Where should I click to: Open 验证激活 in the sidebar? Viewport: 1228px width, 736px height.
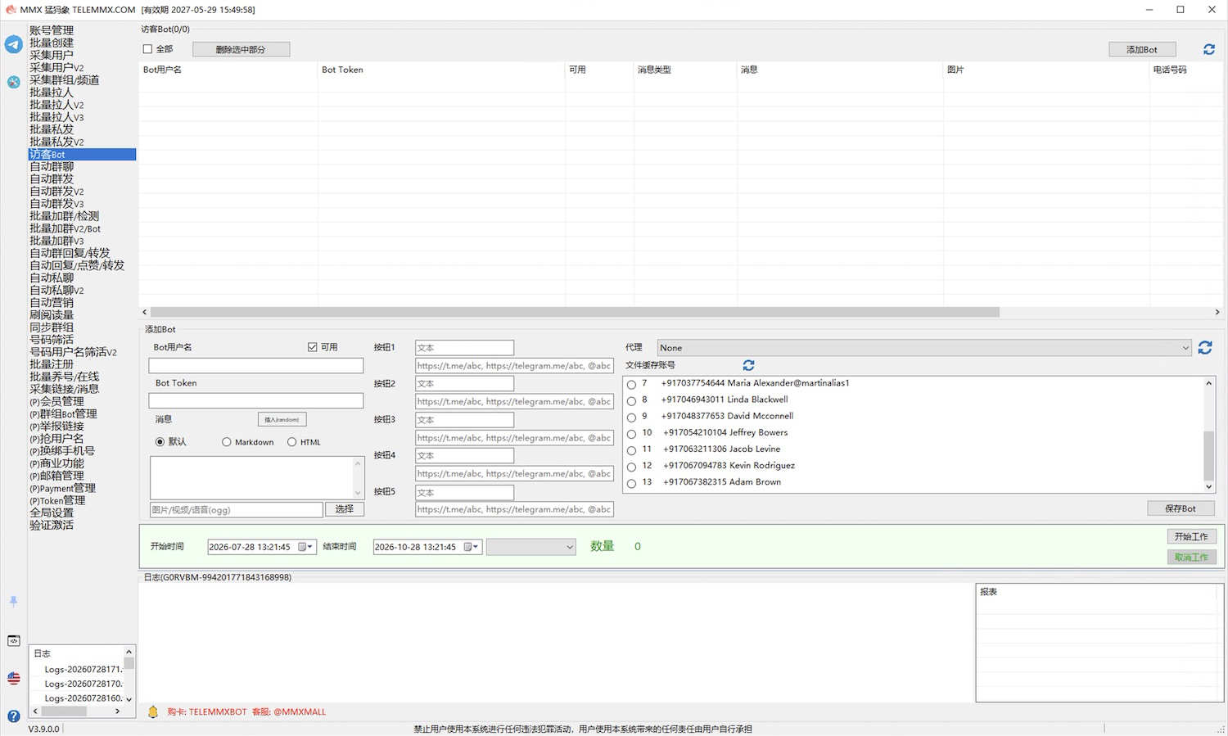(52, 525)
